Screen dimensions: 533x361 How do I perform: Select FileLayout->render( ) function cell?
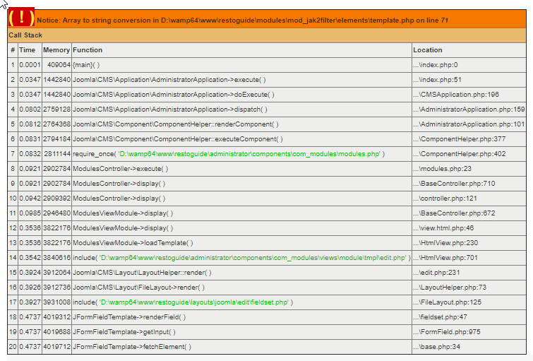tap(241, 288)
